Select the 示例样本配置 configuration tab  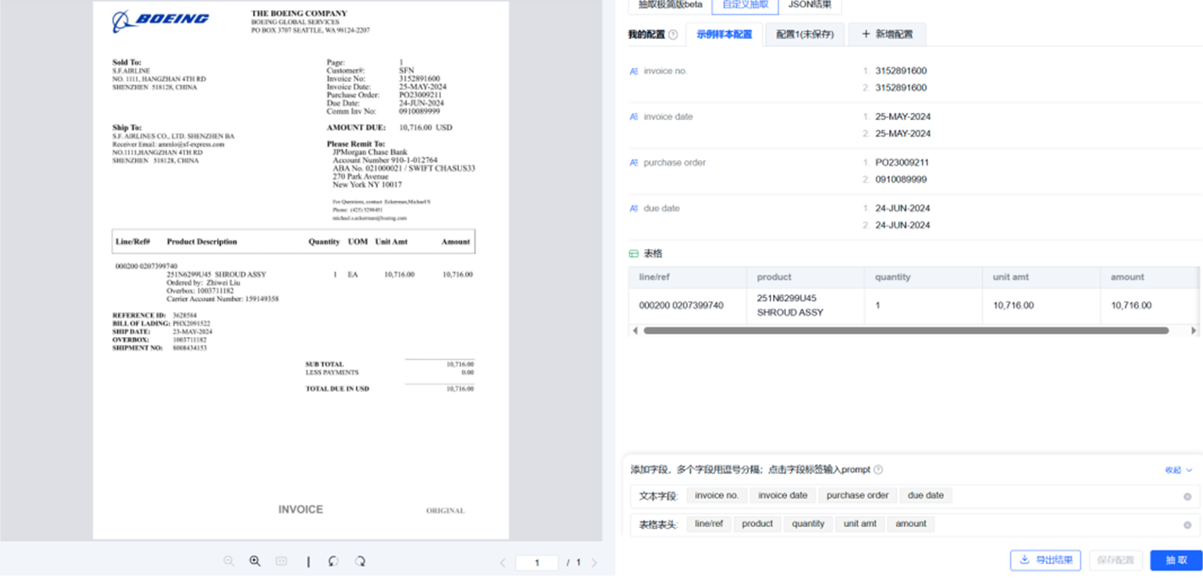(x=724, y=35)
